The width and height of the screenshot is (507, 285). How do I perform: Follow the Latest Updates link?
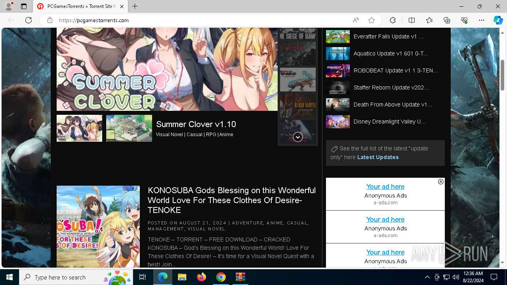378,157
